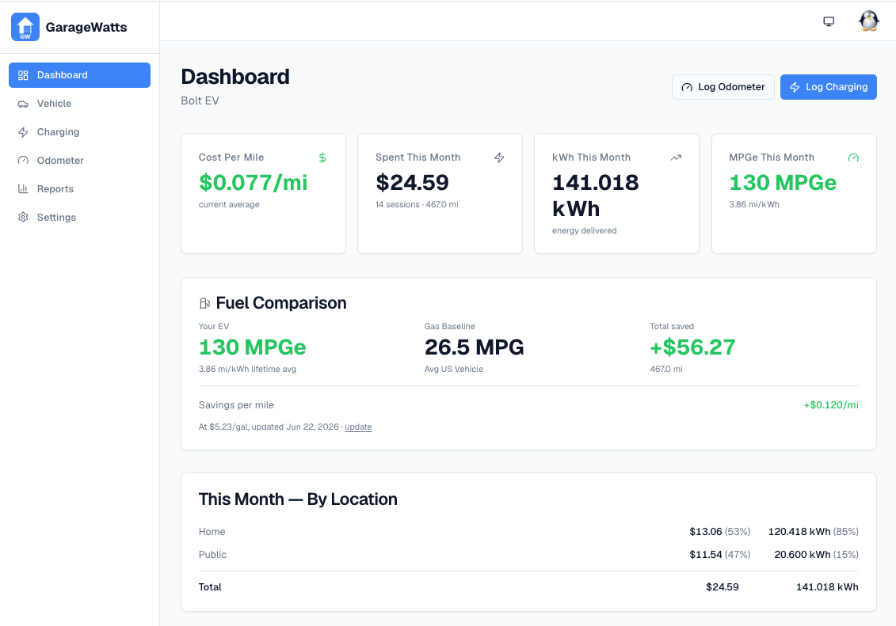
Task: Click the 141.018 kWh card value
Action: [x=596, y=195]
